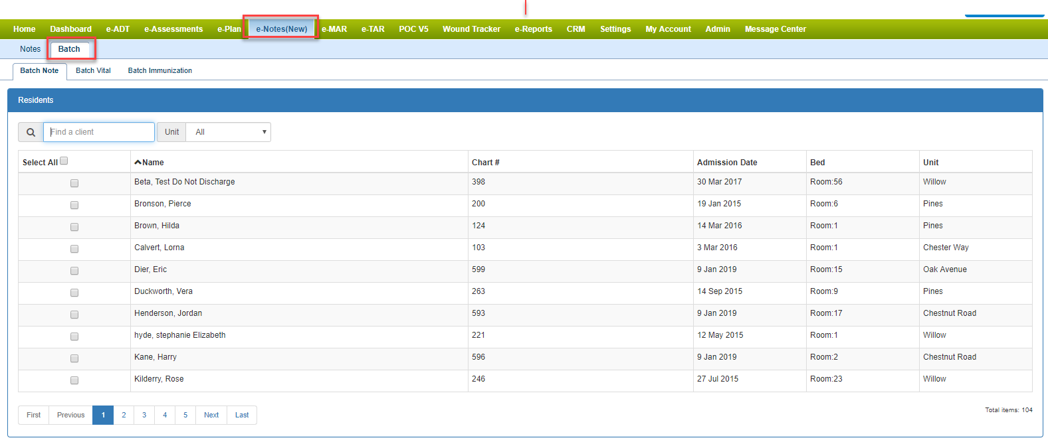This screenshot has width=1048, height=444.
Task: Open the Dashboard menu item
Action: (70, 29)
